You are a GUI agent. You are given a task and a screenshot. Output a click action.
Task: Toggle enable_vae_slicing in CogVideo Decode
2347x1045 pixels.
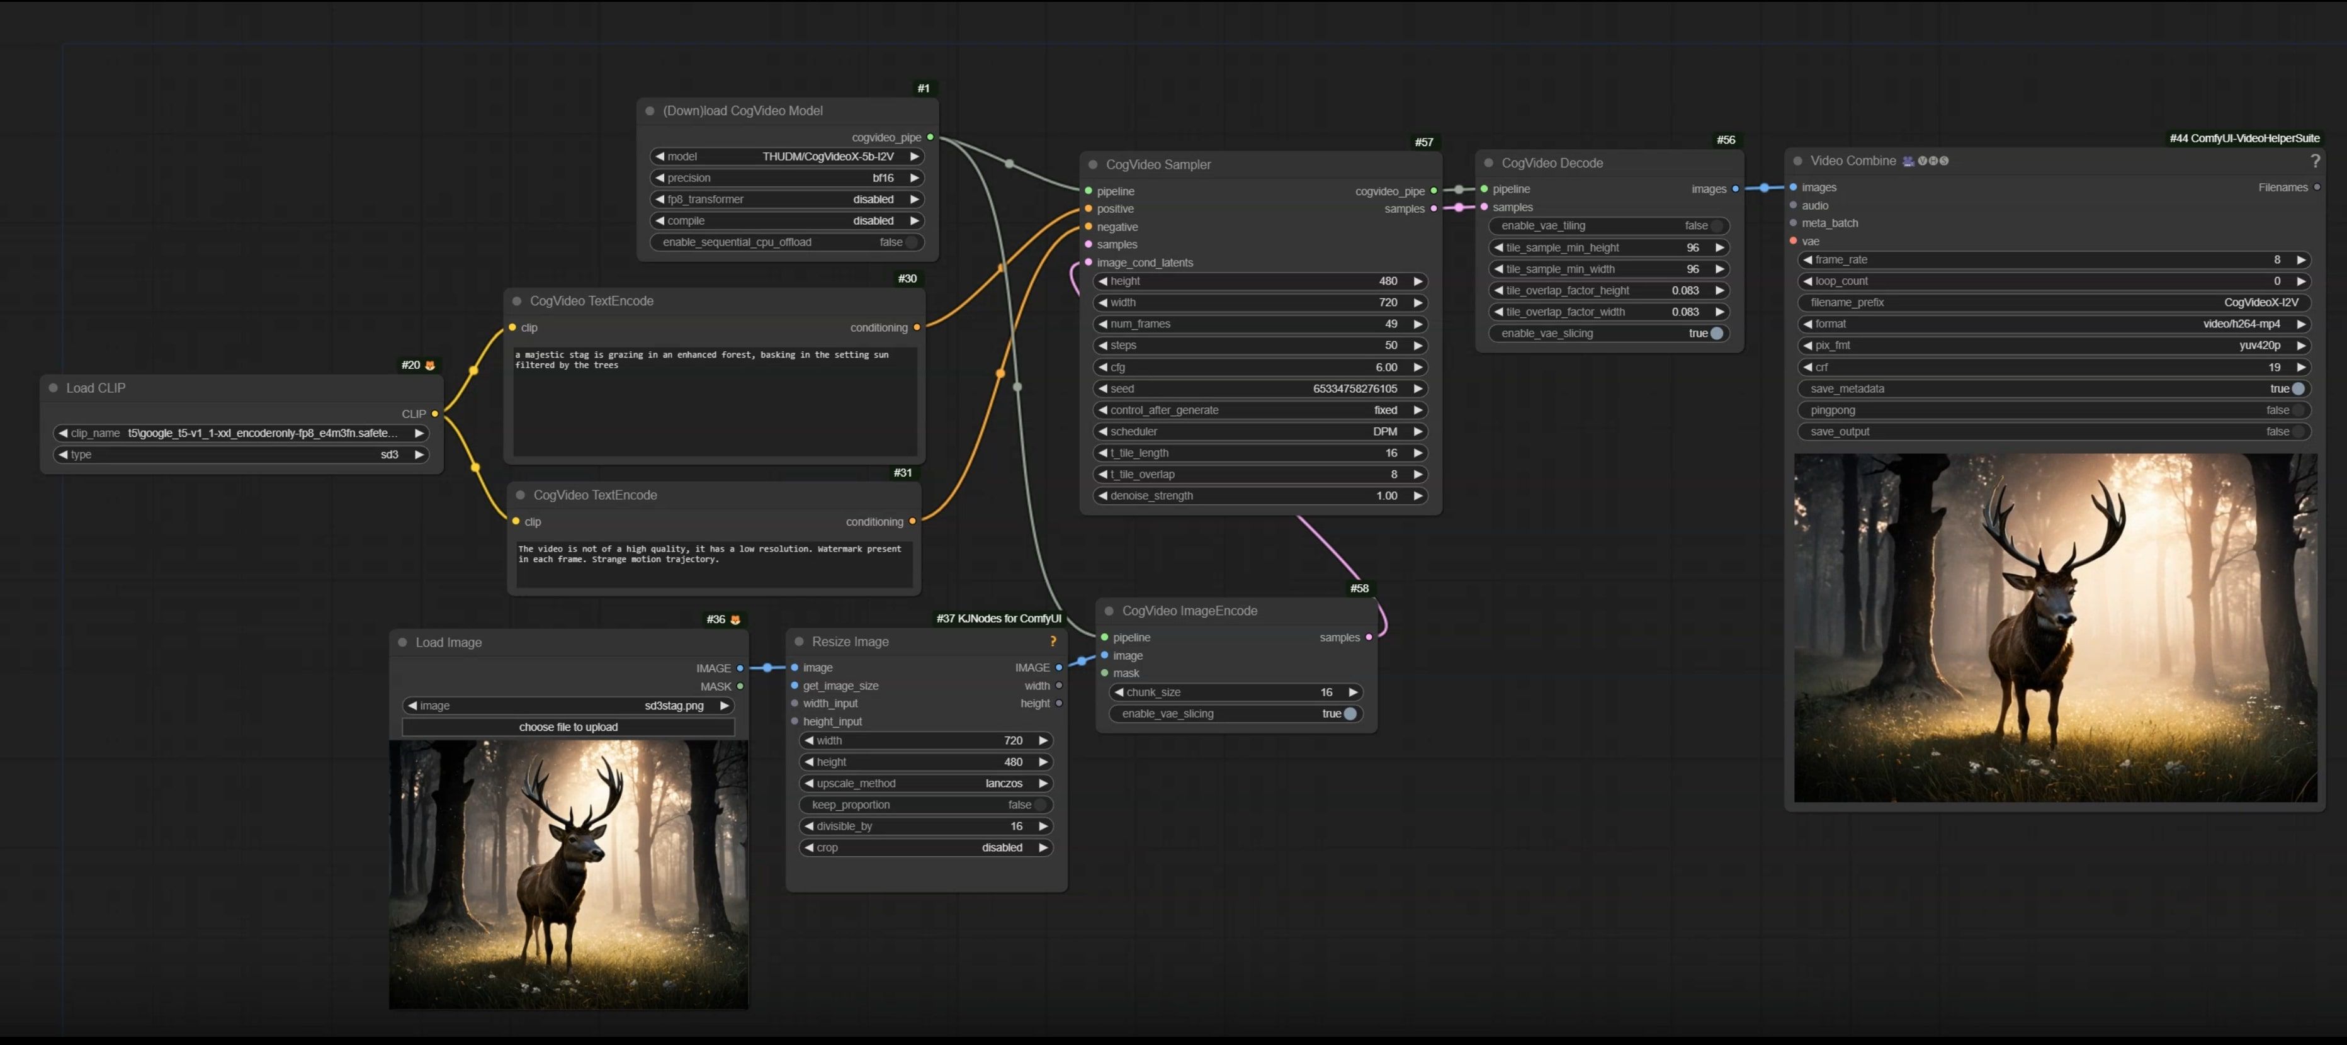1608,334
